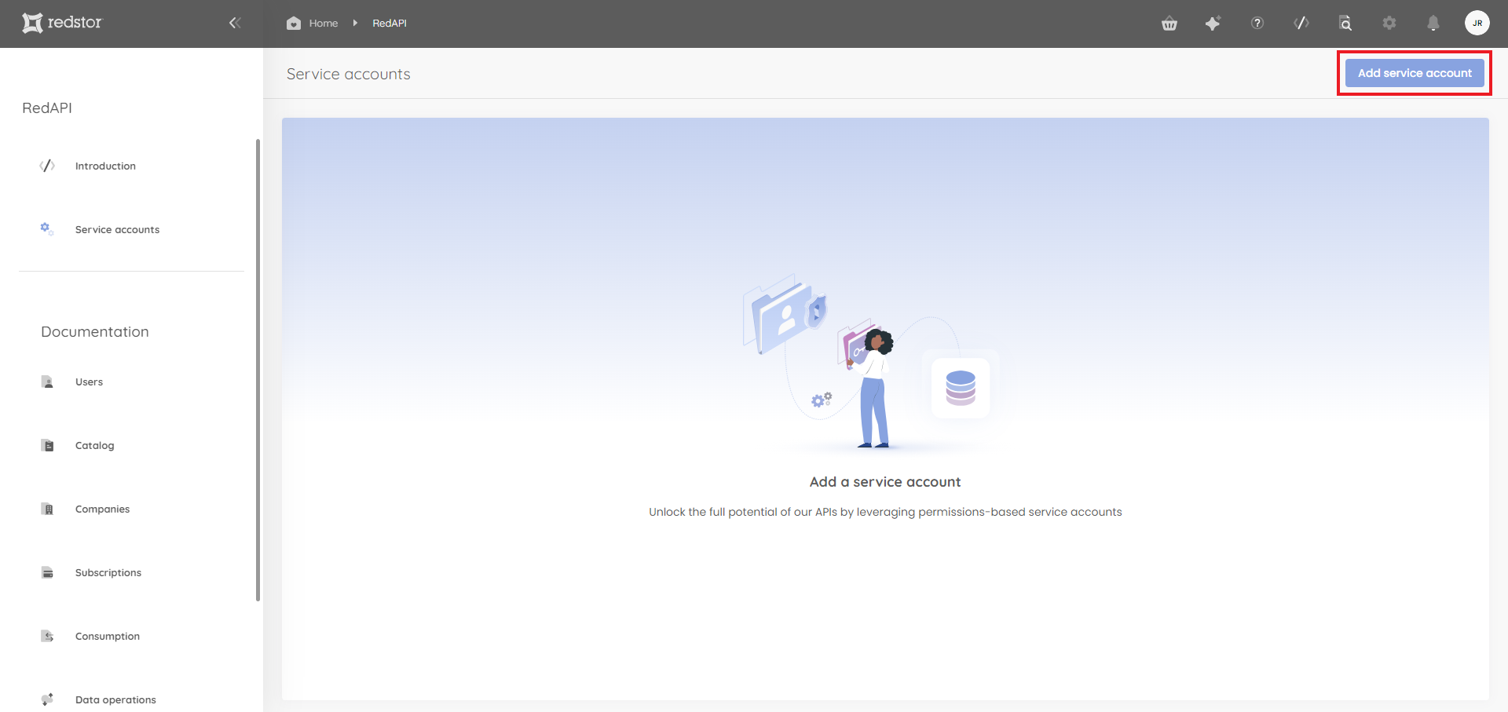Open the Introduction page in the sidebar

pos(105,166)
